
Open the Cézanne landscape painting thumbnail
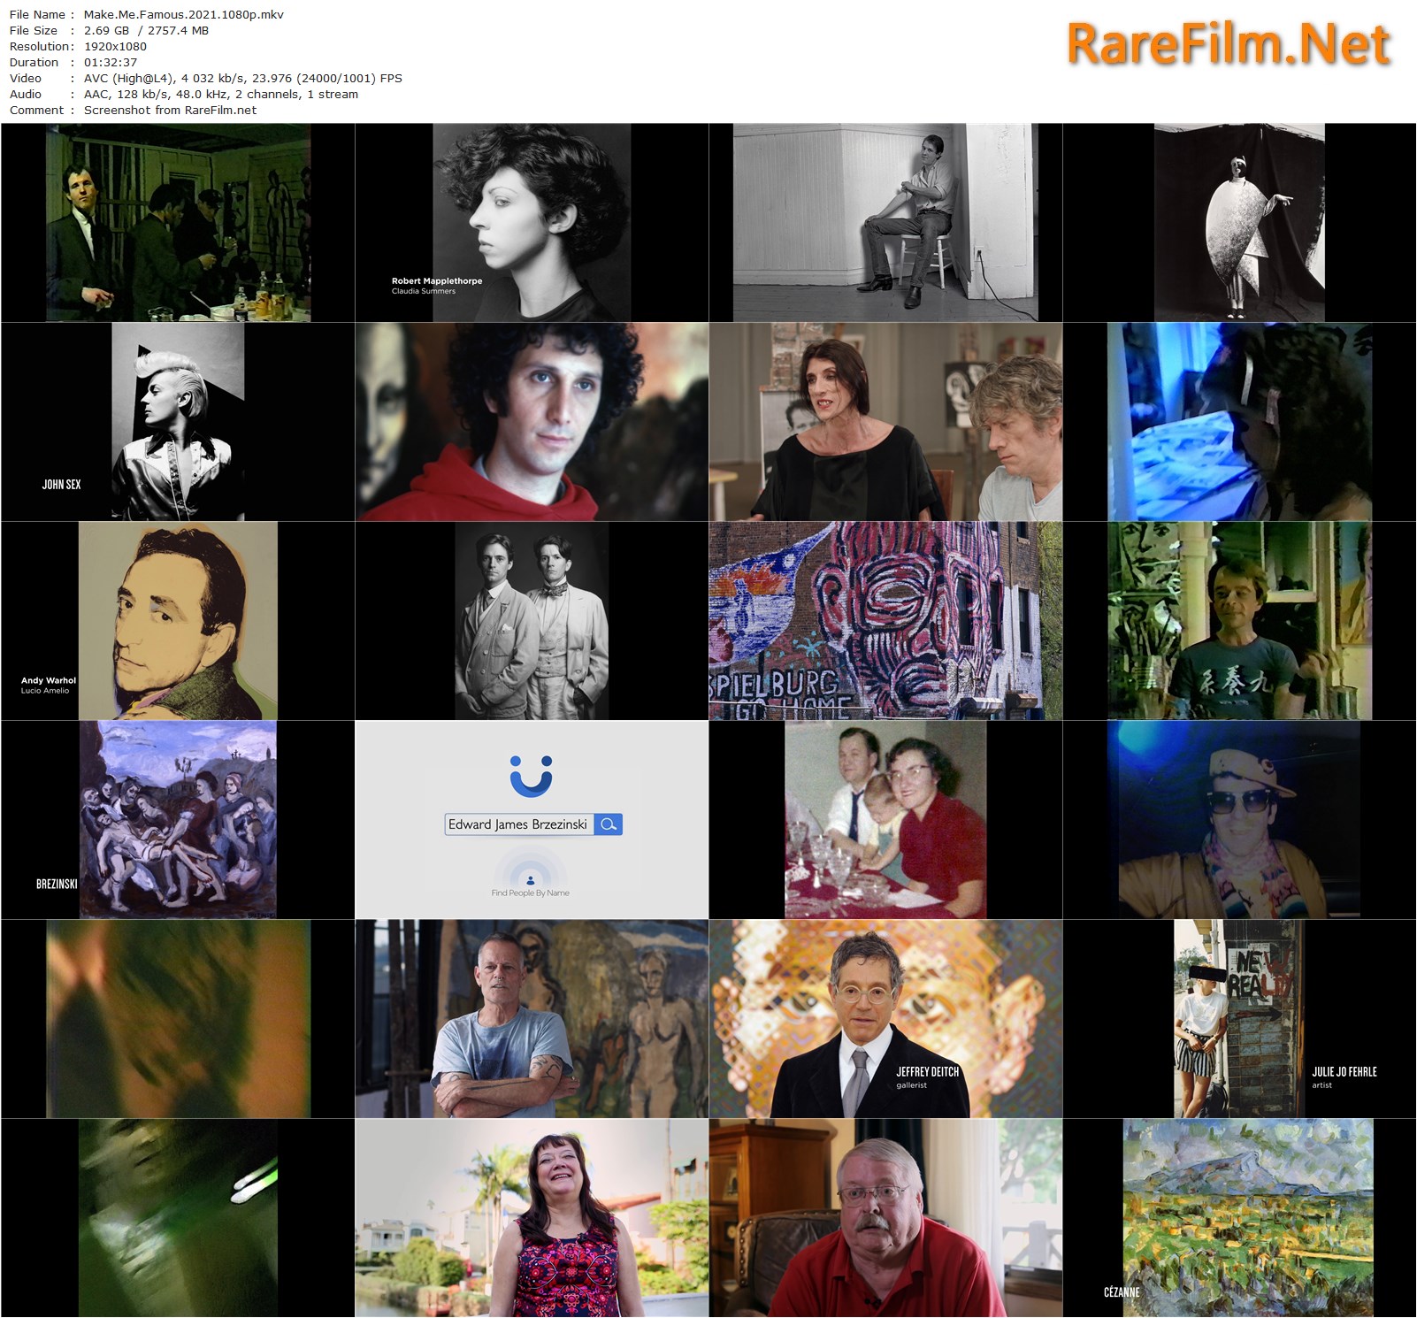pos(1239,1217)
